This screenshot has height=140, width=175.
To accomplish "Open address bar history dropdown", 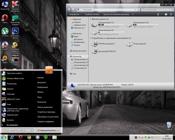I will [135, 10].
